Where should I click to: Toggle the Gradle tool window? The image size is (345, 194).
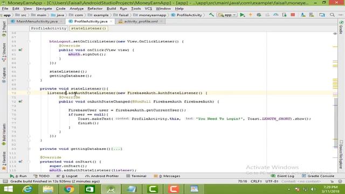[341, 27]
